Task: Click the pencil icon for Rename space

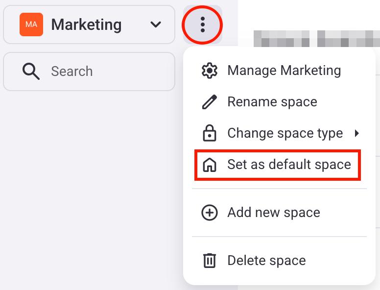Action: (210, 102)
